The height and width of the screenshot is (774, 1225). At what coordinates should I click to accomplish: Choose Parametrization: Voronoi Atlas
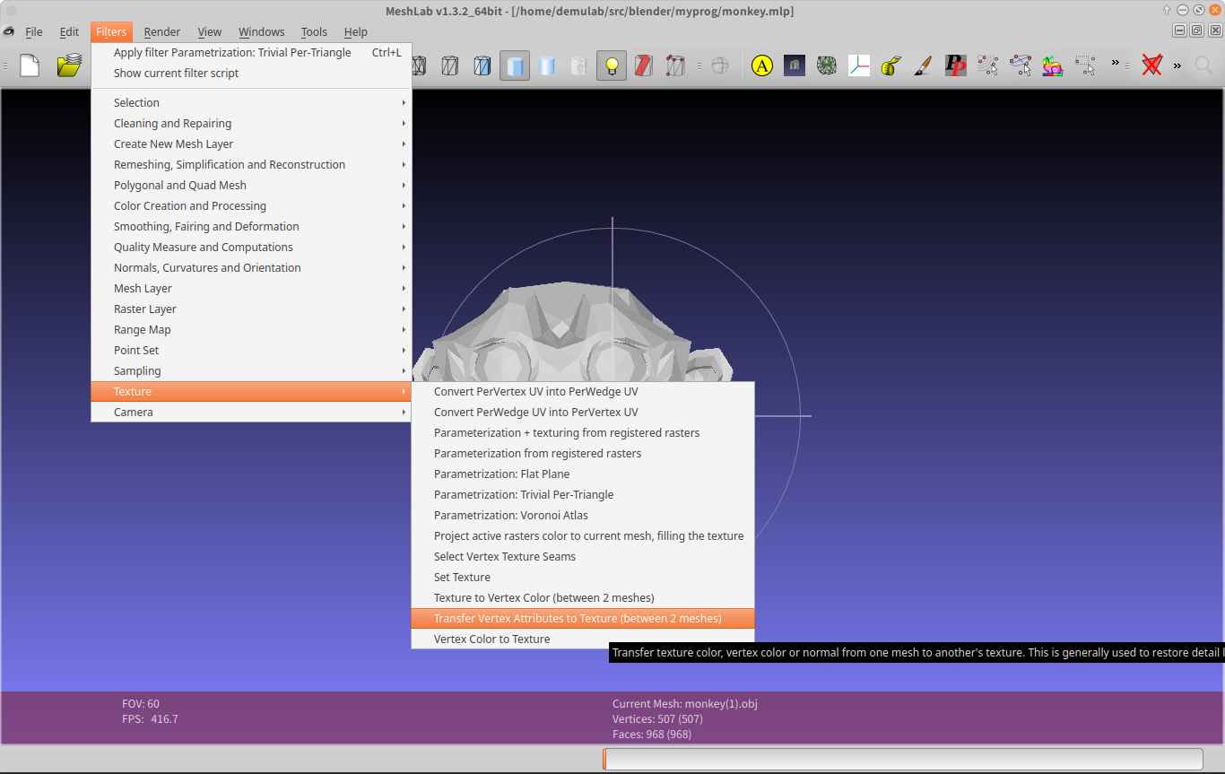click(583, 515)
